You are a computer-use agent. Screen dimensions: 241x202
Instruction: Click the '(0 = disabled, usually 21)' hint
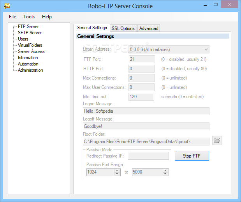(x=184, y=59)
